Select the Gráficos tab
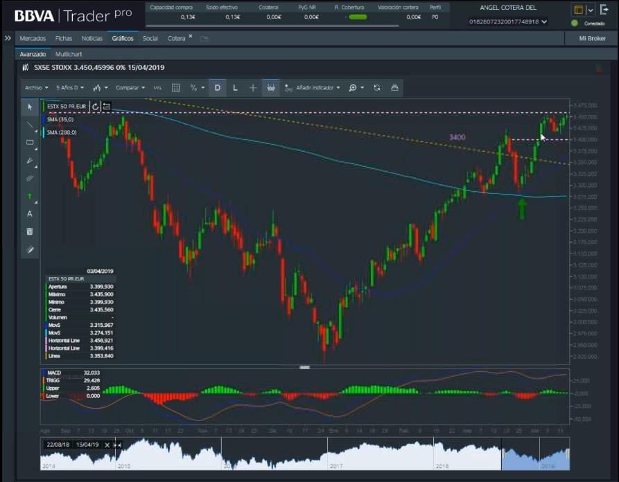The width and height of the screenshot is (619, 482). point(123,38)
